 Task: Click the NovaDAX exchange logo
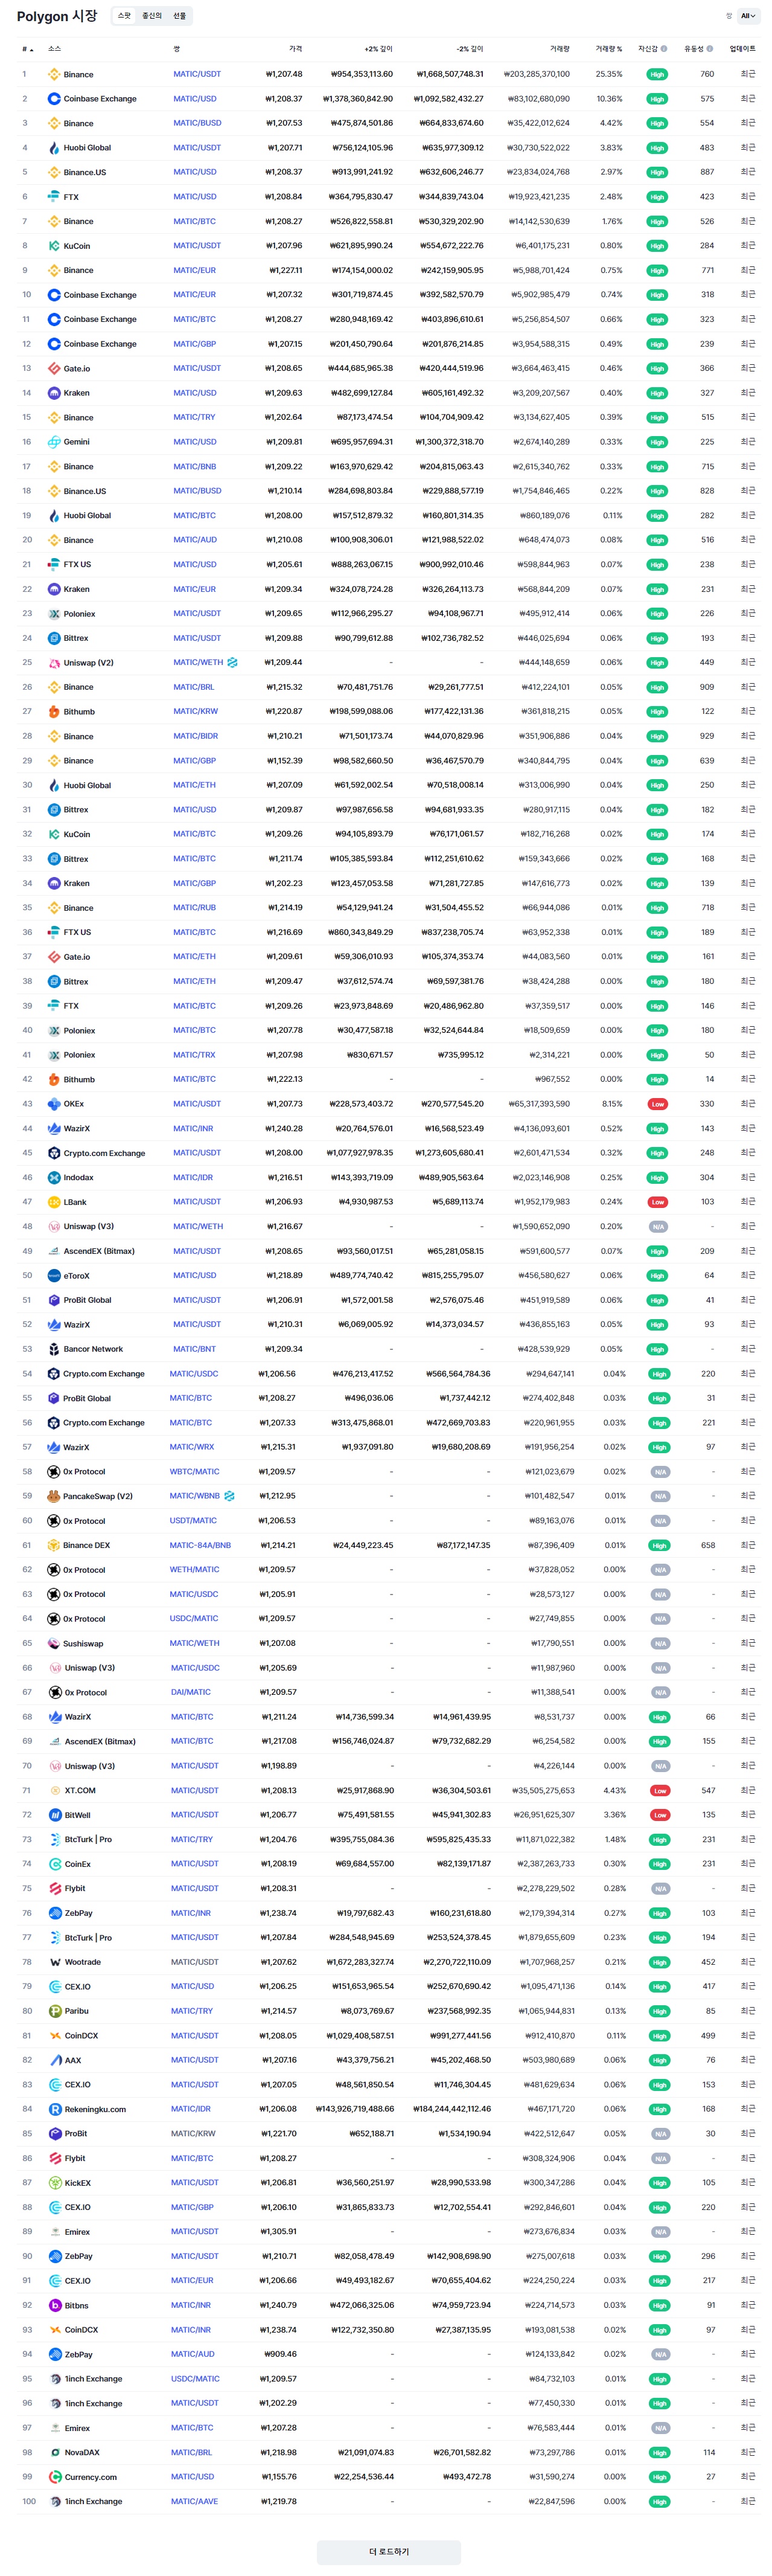point(55,2452)
